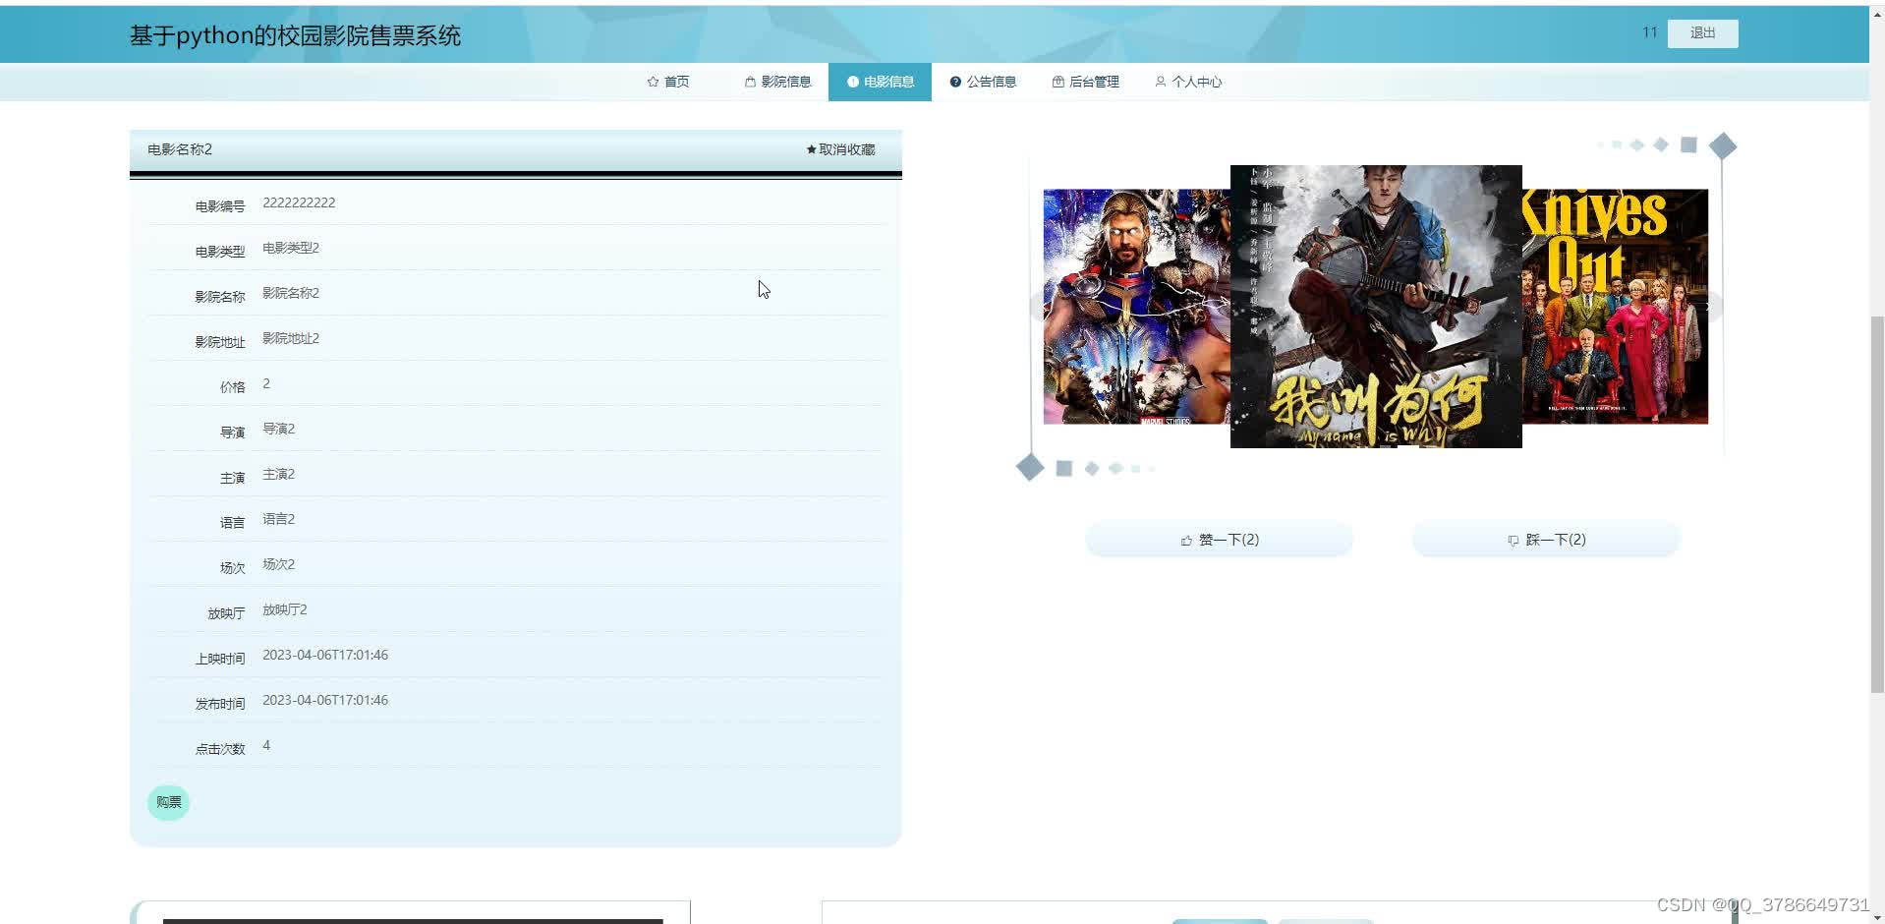The image size is (1885, 924).
Task: Open the 首页 navigation tab
Action: click(x=668, y=82)
